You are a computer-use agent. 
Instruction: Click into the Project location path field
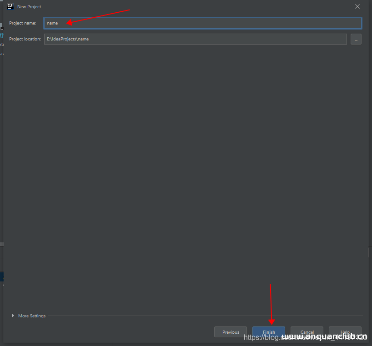pos(195,39)
